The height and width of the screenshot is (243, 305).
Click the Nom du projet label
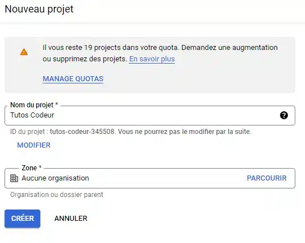pyautogui.click(x=34, y=105)
